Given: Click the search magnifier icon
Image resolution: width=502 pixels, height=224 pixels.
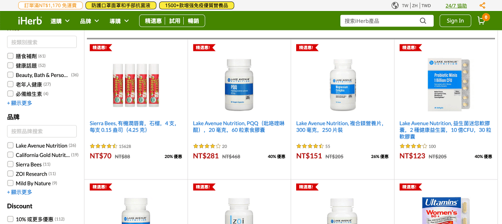Looking at the screenshot, I should click(423, 20).
